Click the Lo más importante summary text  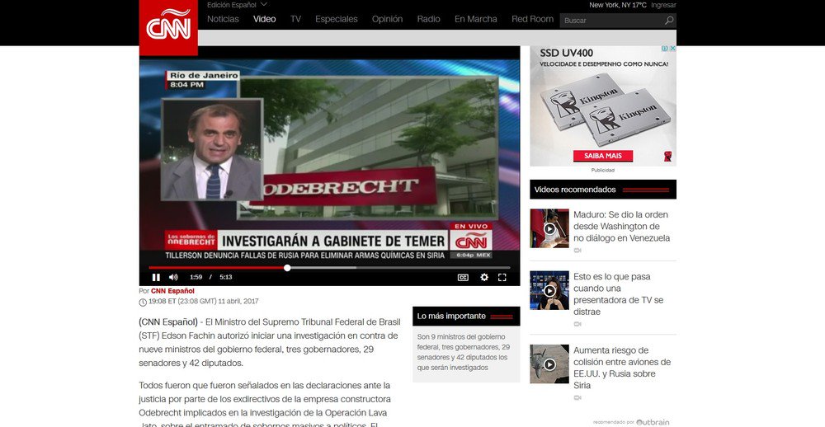coord(464,352)
